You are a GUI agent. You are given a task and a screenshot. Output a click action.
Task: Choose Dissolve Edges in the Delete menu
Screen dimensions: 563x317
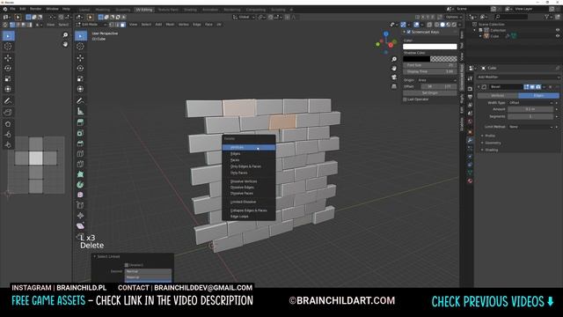coord(249,188)
